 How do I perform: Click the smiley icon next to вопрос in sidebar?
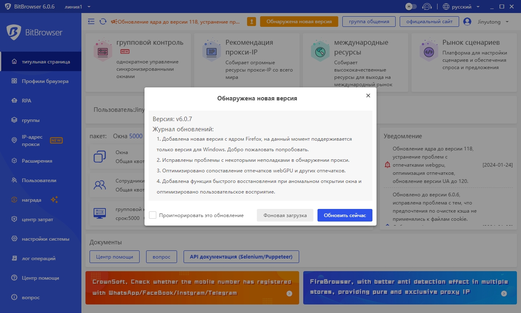[14, 298]
